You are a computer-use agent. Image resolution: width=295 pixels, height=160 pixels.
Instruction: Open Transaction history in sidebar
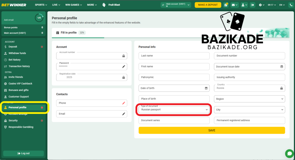pos(23,66)
